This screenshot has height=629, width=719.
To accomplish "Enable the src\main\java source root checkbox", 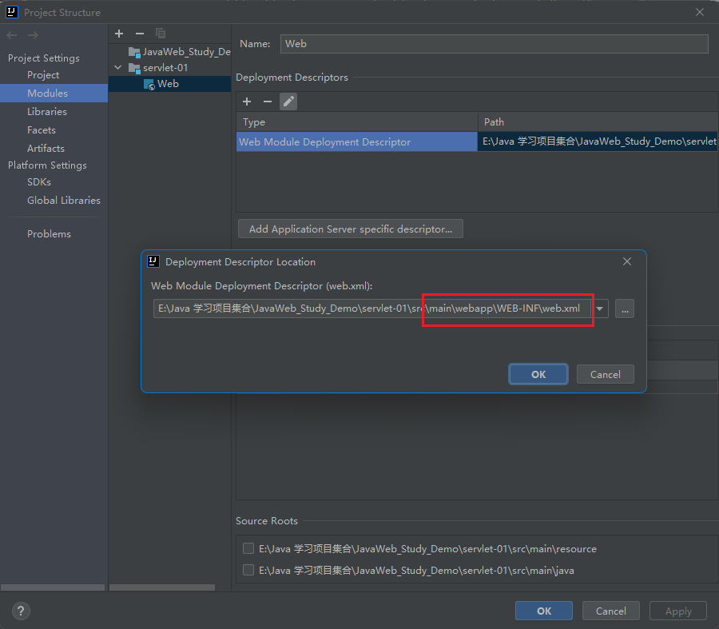I will [248, 571].
